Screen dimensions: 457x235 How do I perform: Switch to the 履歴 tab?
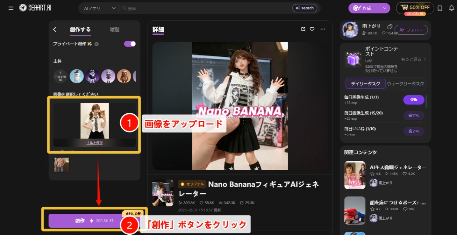[x=115, y=30]
